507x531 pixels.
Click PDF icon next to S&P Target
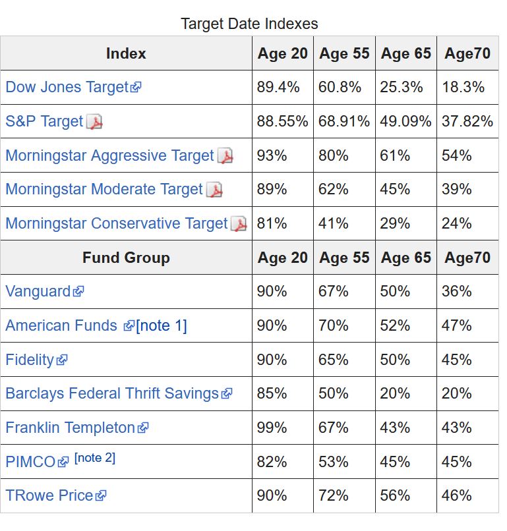tap(95, 122)
